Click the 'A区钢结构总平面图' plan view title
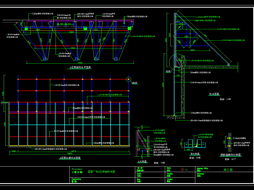Viewport: 254px width, 190px height. pyautogui.click(x=80, y=68)
